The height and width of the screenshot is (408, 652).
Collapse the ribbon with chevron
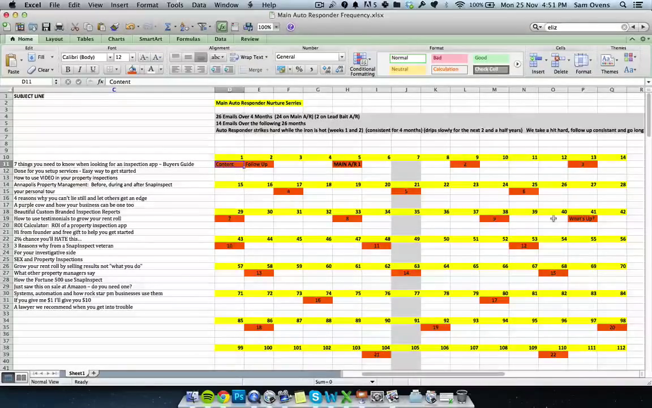tap(632, 39)
